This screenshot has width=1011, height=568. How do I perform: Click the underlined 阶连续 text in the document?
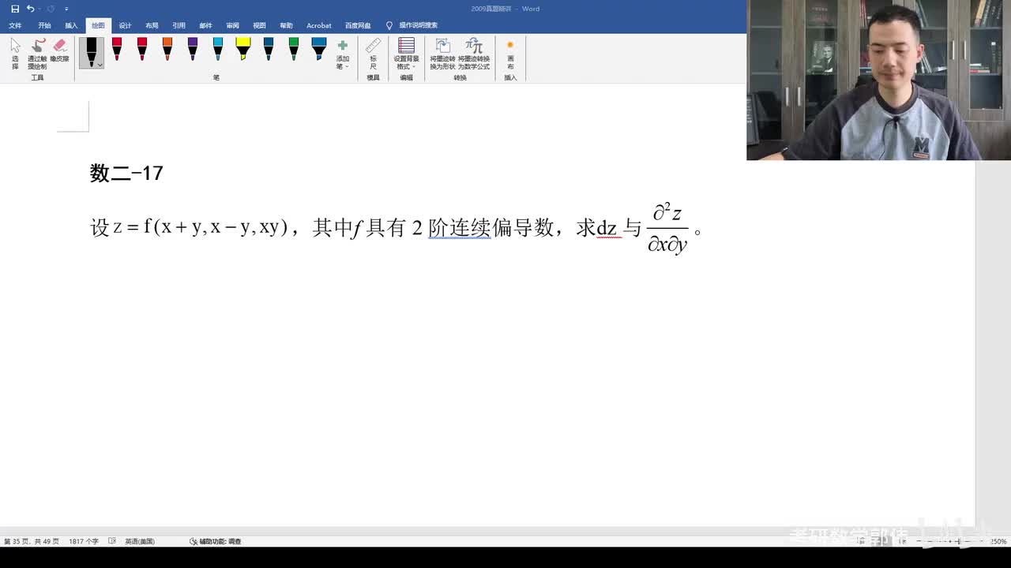click(460, 228)
